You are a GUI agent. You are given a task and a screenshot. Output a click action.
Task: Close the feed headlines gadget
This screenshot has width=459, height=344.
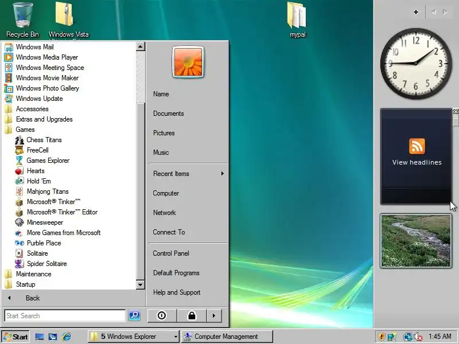456,112
